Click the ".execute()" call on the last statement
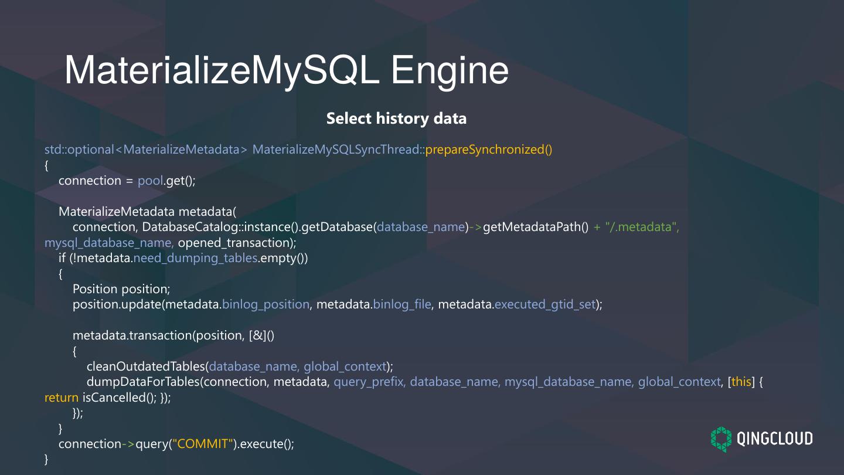The height and width of the screenshot is (475, 844). click(264, 444)
